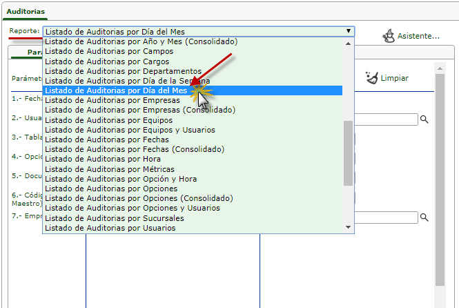Image resolution: width=459 pixels, height=308 pixels.
Task: Choose Listado de Auditorias por Fechas (Consolidado)
Action: point(193,149)
